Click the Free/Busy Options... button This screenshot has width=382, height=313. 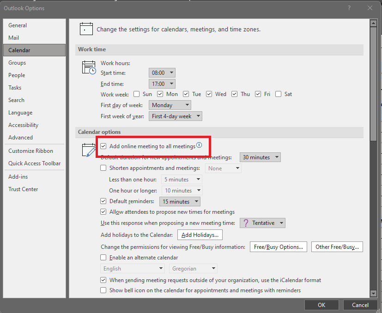click(x=279, y=247)
